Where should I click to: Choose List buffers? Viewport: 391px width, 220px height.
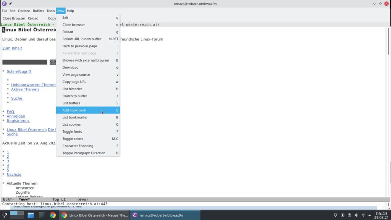pyautogui.click(x=88, y=103)
